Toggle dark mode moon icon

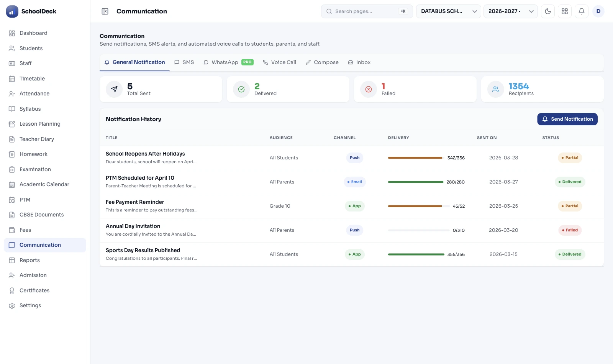(x=548, y=11)
